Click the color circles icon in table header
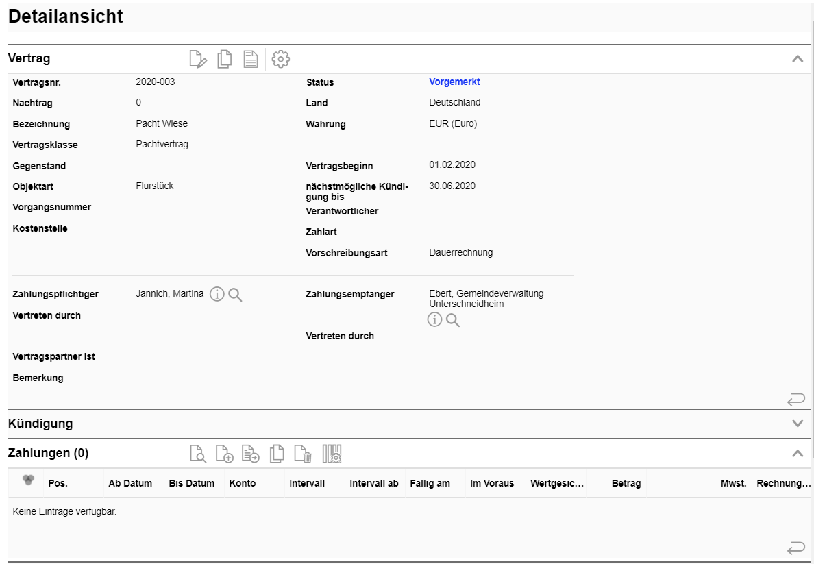This screenshot has height=564, width=814. (x=28, y=481)
